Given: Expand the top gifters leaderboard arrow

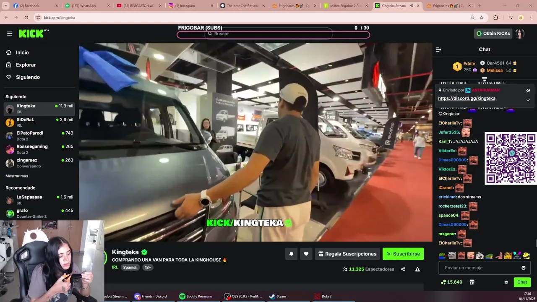Looking at the screenshot, I should tap(485, 79).
